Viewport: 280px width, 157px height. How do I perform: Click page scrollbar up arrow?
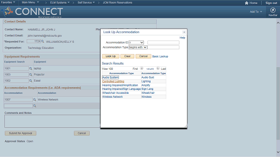pos(278,23)
